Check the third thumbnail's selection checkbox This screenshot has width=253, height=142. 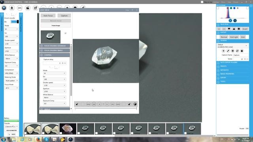(x=61, y=133)
